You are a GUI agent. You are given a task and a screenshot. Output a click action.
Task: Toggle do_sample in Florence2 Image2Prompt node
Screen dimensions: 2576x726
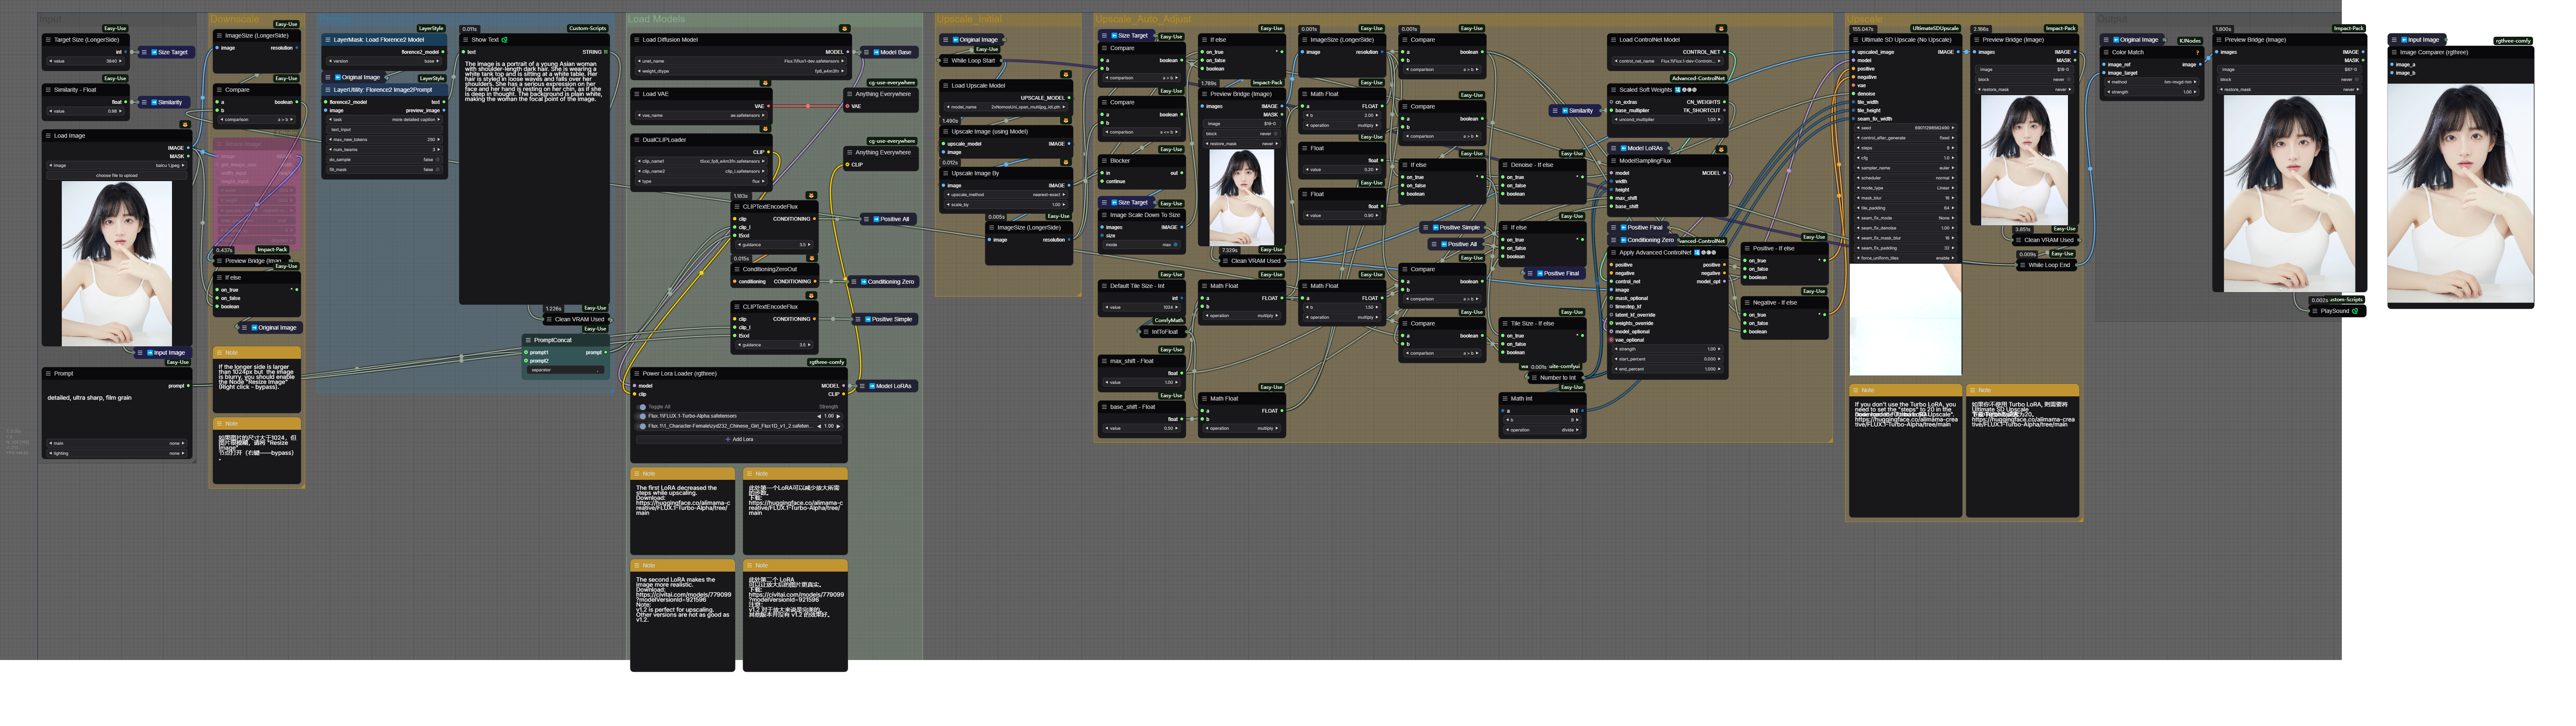click(x=384, y=159)
